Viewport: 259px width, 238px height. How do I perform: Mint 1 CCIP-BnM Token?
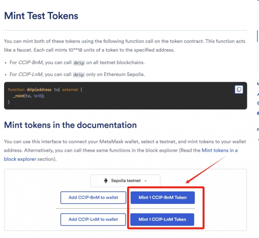163,197
